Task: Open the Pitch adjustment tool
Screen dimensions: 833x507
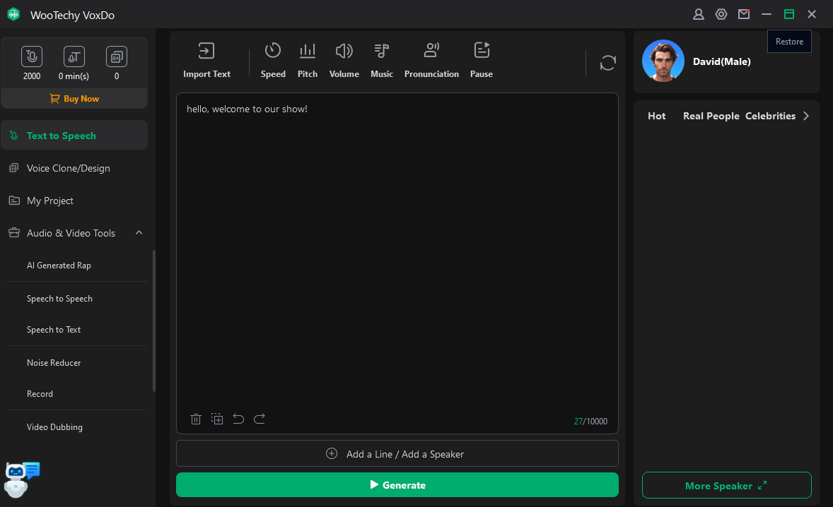Action: pyautogui.click(x=307, y=61)
